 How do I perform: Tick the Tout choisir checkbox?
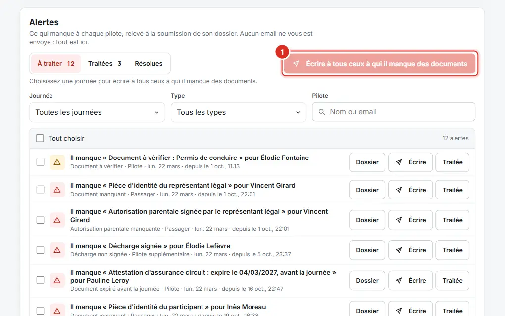click(x=40, y=138)
